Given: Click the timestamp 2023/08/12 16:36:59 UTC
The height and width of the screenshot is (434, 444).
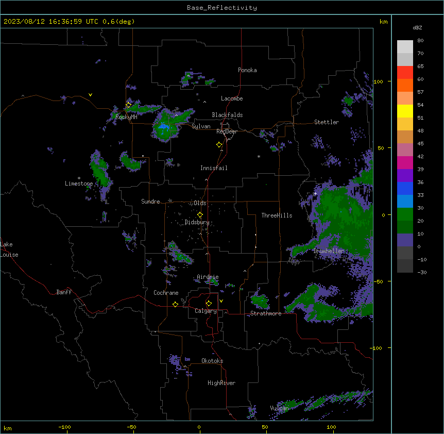Looking at the screenshot, I should tap(50, 22).
